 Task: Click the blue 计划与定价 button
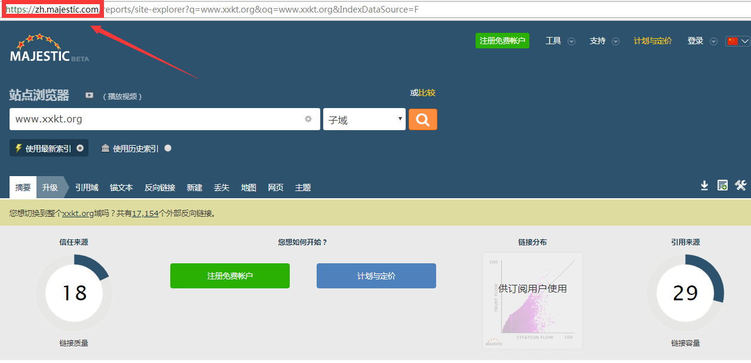click(x=376, y=276)
